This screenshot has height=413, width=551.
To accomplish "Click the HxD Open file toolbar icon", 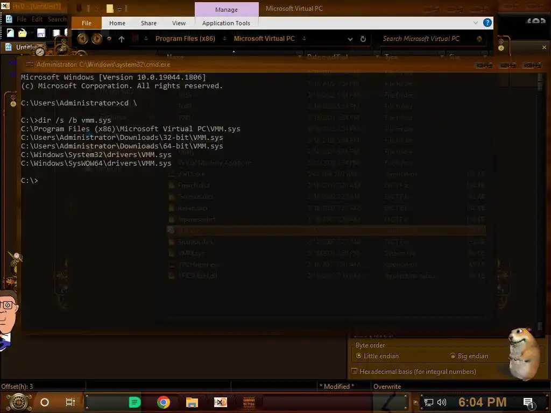I will (x=23, y=33).
